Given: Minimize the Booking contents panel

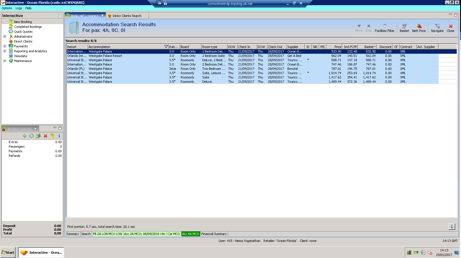Looking at the screenshot, I should [x=55, y=128].
